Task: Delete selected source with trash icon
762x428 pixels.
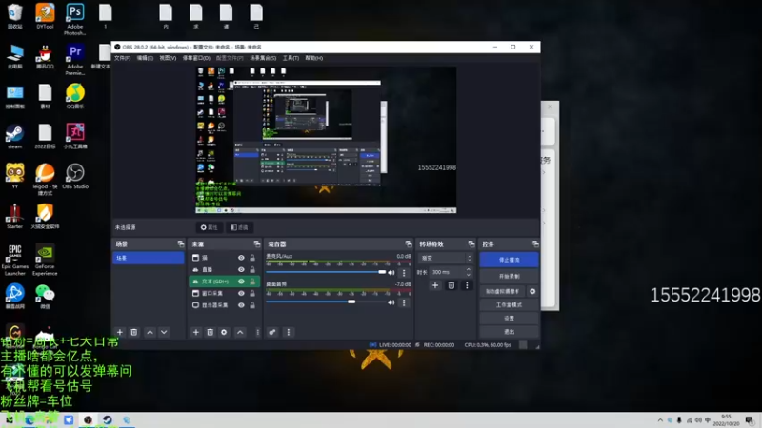Action: (210, 332)
